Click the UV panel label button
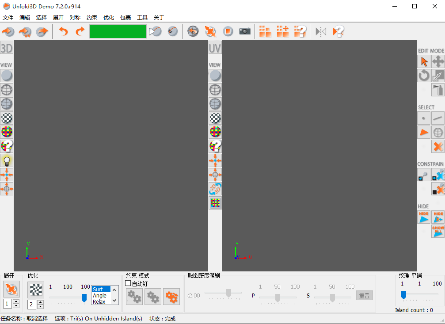Viewport: 445px width, 324px height. (215, 48)
